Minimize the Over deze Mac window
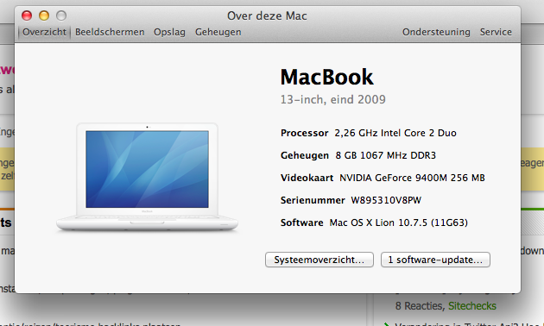 (44, 16)
